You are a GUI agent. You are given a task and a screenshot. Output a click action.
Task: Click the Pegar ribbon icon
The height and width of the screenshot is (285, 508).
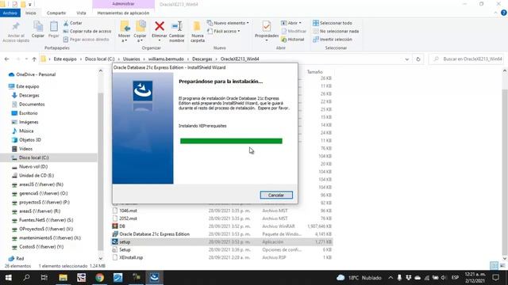(54, 26)
